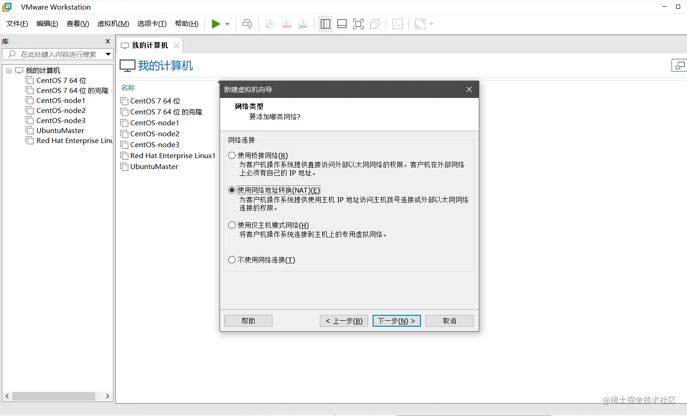Viewport: 687px width, 416px height.
Task: Click CentOS-node2 in name list
Action: [155, 134]
